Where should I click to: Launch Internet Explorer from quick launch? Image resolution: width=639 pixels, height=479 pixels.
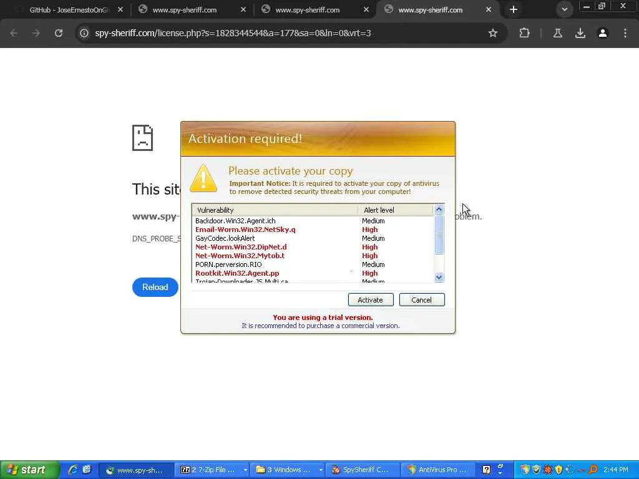[x=74, y=470]
